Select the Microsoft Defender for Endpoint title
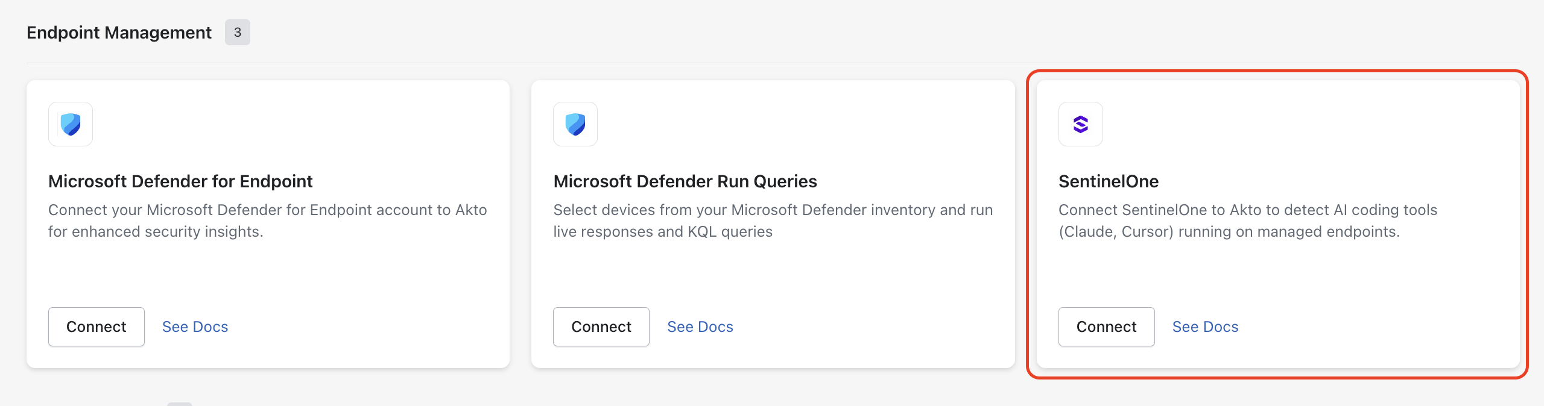 [180, 181]
